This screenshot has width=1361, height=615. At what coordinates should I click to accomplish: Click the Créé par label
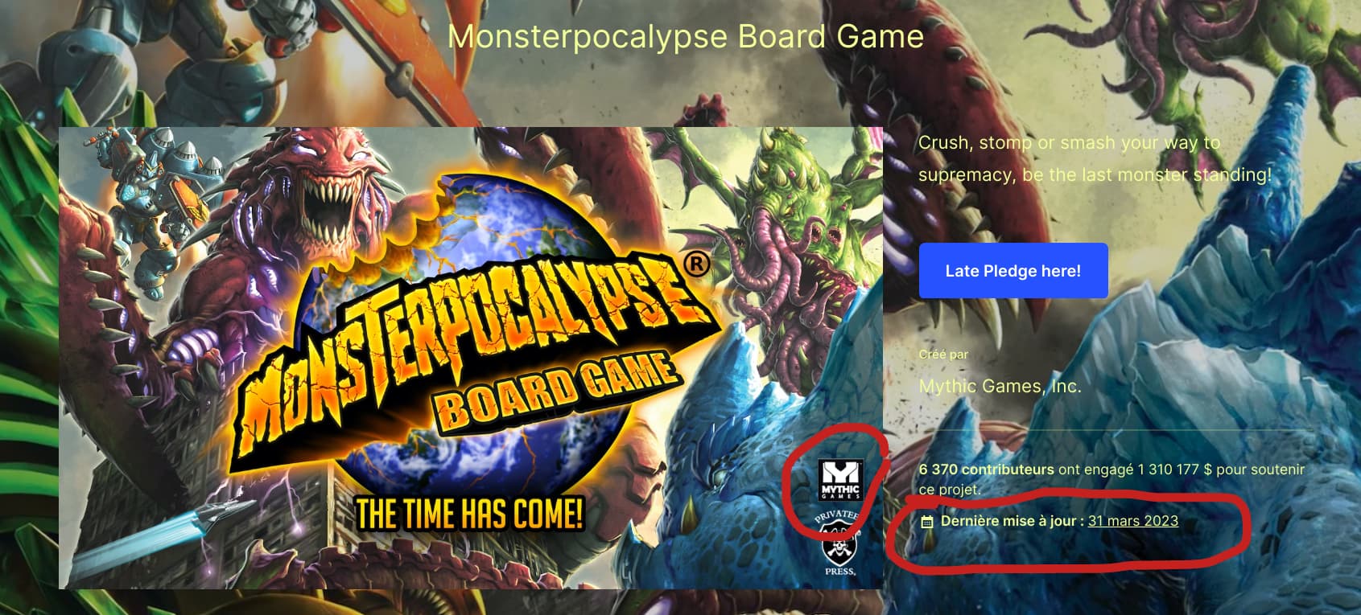pos(943,355)
